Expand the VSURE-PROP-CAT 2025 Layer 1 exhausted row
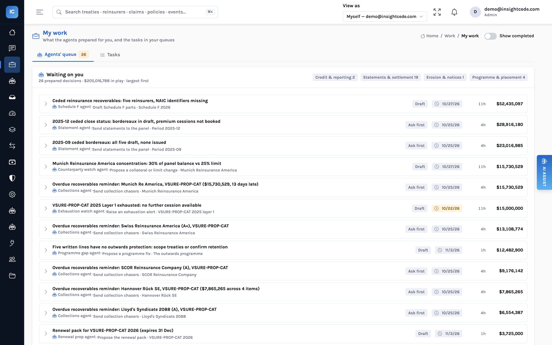 pos(46,208)
